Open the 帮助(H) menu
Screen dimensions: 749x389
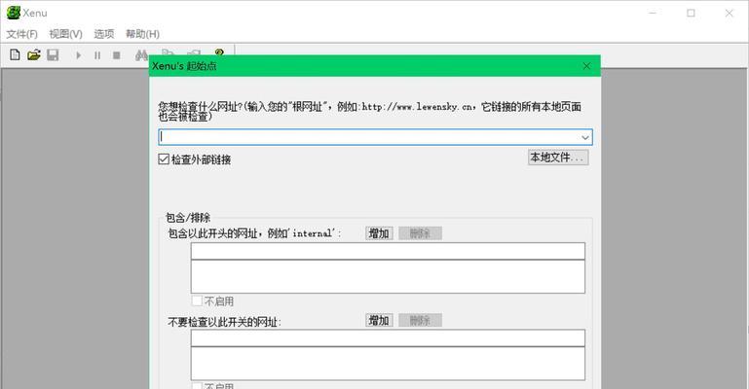(142, 34)
